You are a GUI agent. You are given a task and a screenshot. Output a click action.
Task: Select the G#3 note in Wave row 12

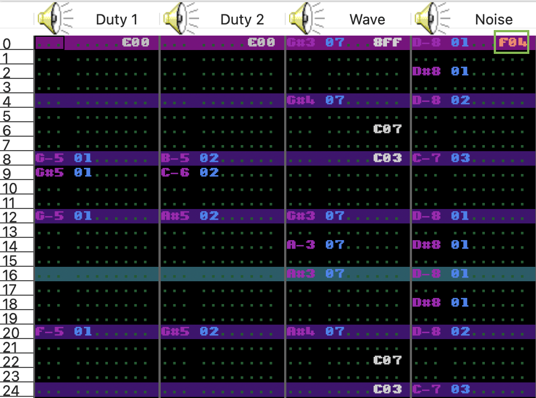pos(301,216)
